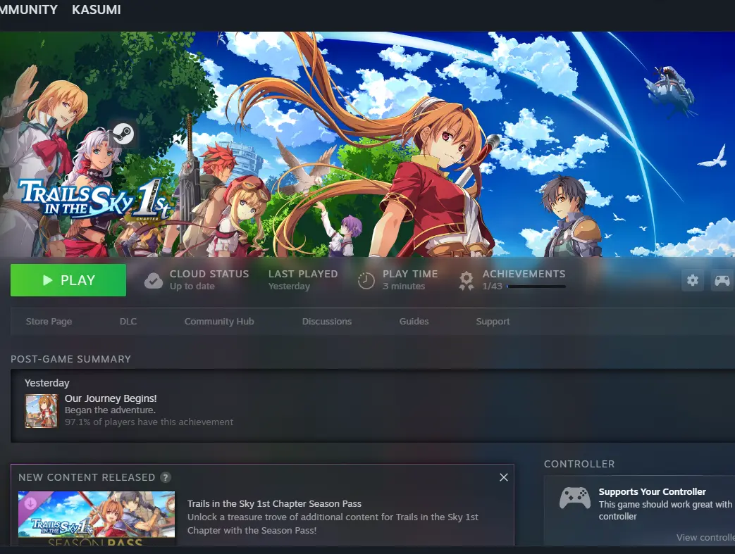Image resolution: width=735 pixels, height=554 pixels.
Task: Open the Guides tab
Action: click(x=414, y=321)
